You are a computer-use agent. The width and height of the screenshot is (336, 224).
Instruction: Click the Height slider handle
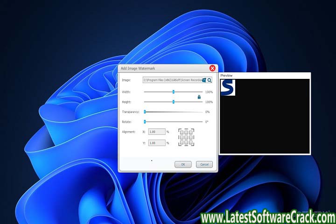[173, 102]
